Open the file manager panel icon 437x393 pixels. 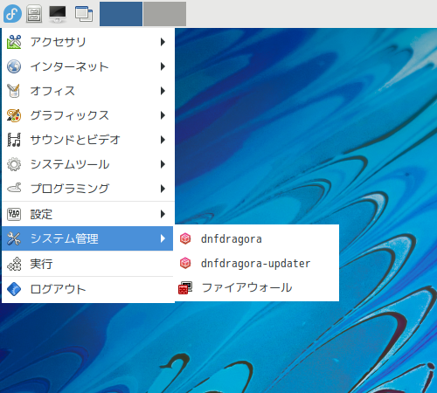click(x=34, y=14)
